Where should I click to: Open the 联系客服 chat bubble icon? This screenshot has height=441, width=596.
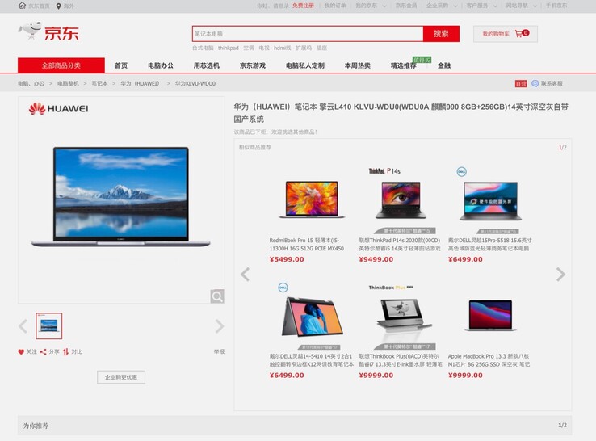point(535,84)
